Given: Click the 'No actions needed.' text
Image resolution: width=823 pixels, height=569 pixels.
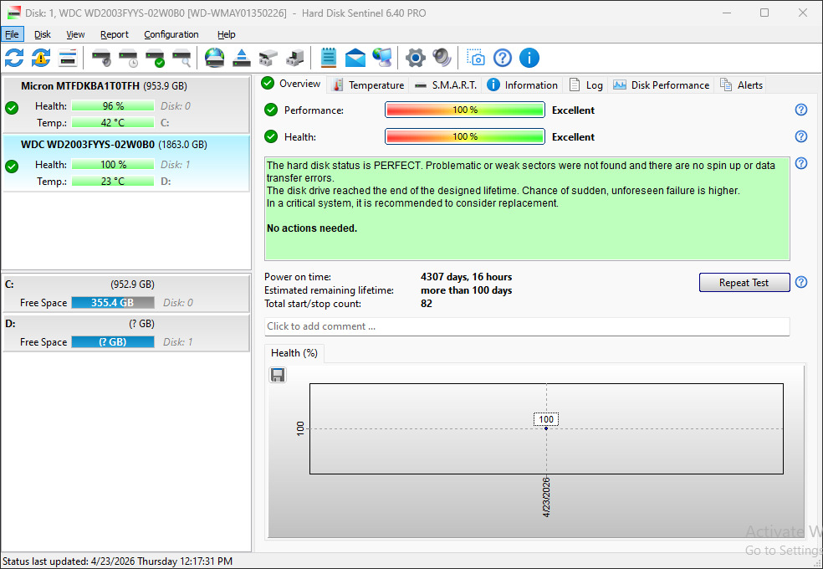Looking at the screenshot, I should point(312,228).
